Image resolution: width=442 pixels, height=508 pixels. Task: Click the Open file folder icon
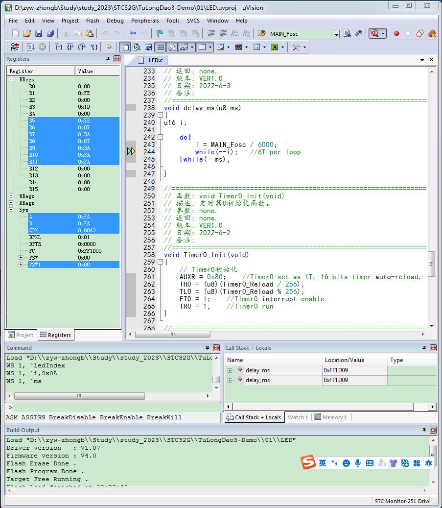coord(27,33)
